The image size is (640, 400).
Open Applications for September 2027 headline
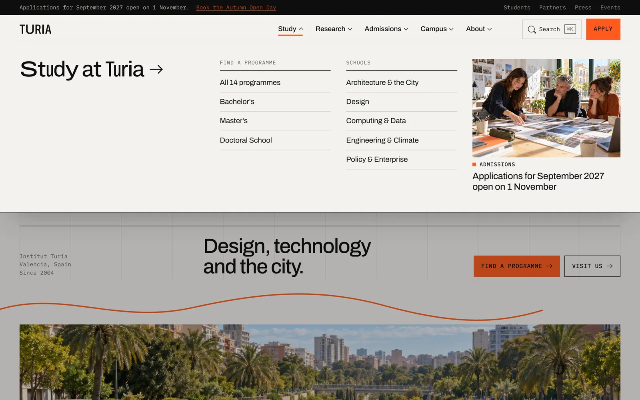click(538, 182)
